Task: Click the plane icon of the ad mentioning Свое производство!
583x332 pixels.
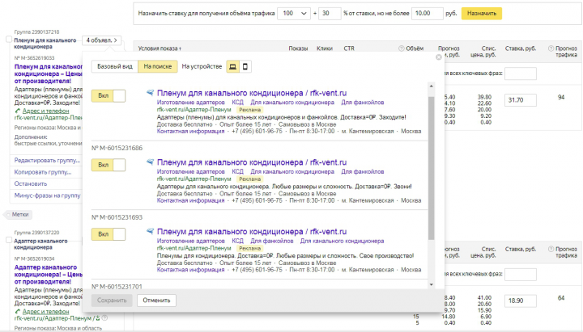Action: click(151, 232)
